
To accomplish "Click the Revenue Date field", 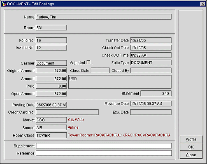I will point(151,104).
